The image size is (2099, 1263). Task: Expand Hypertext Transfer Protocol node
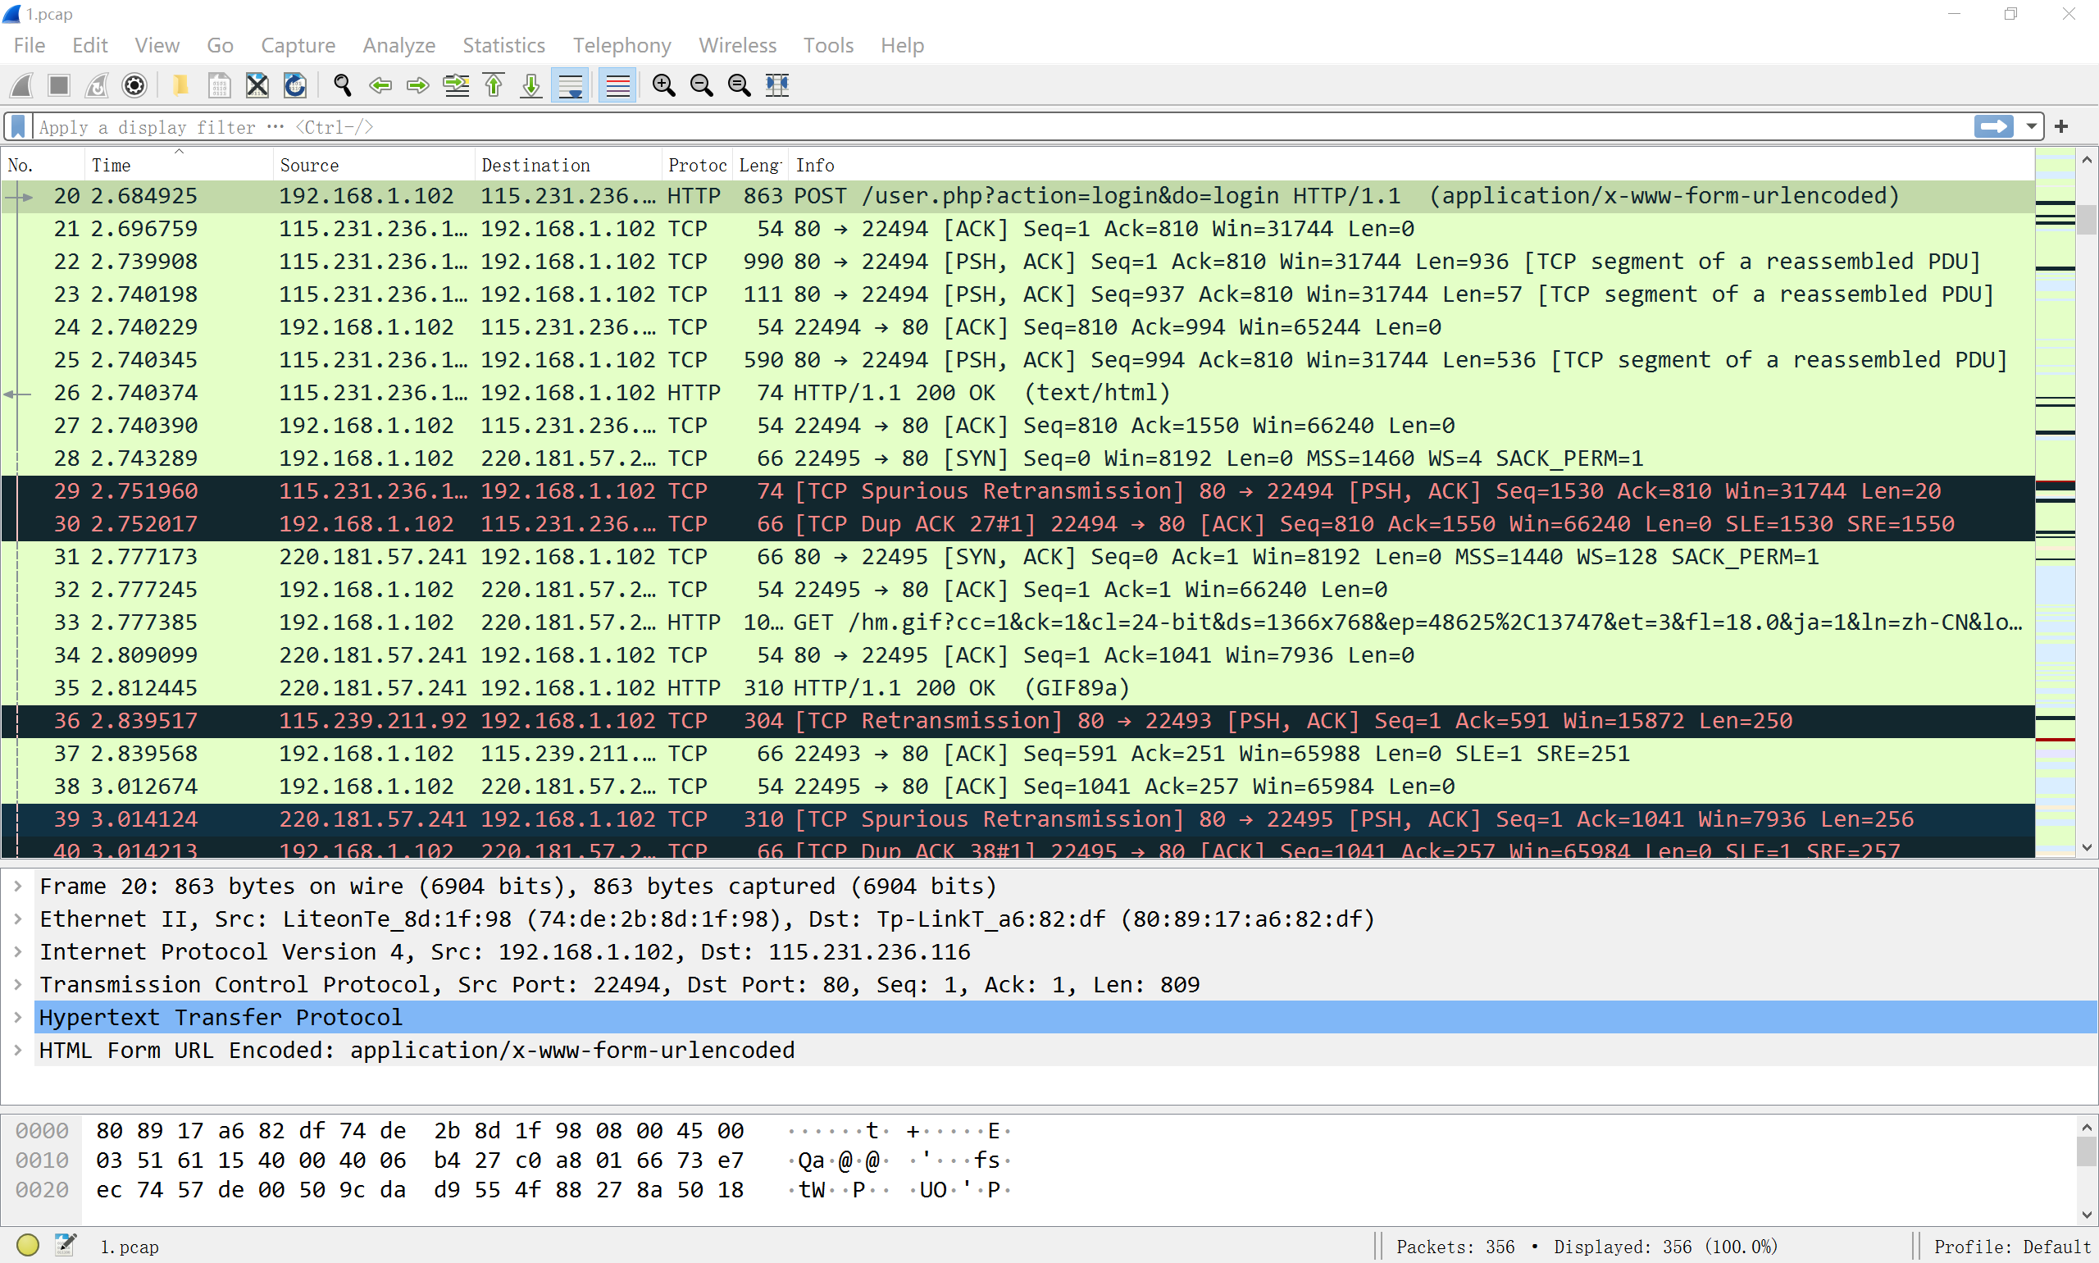[18, 1017]
